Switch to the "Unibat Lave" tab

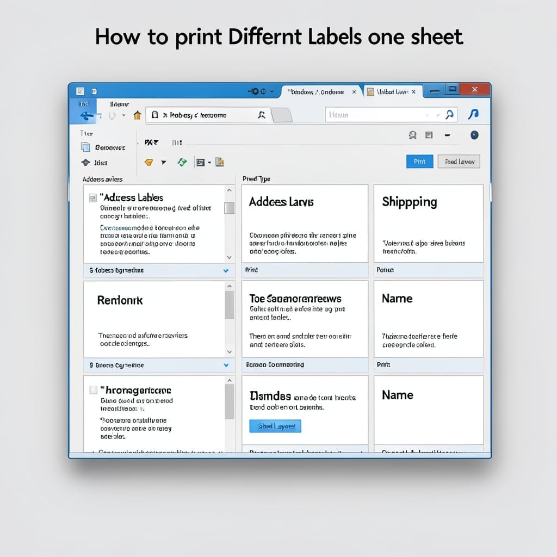[x=393, y=92]
